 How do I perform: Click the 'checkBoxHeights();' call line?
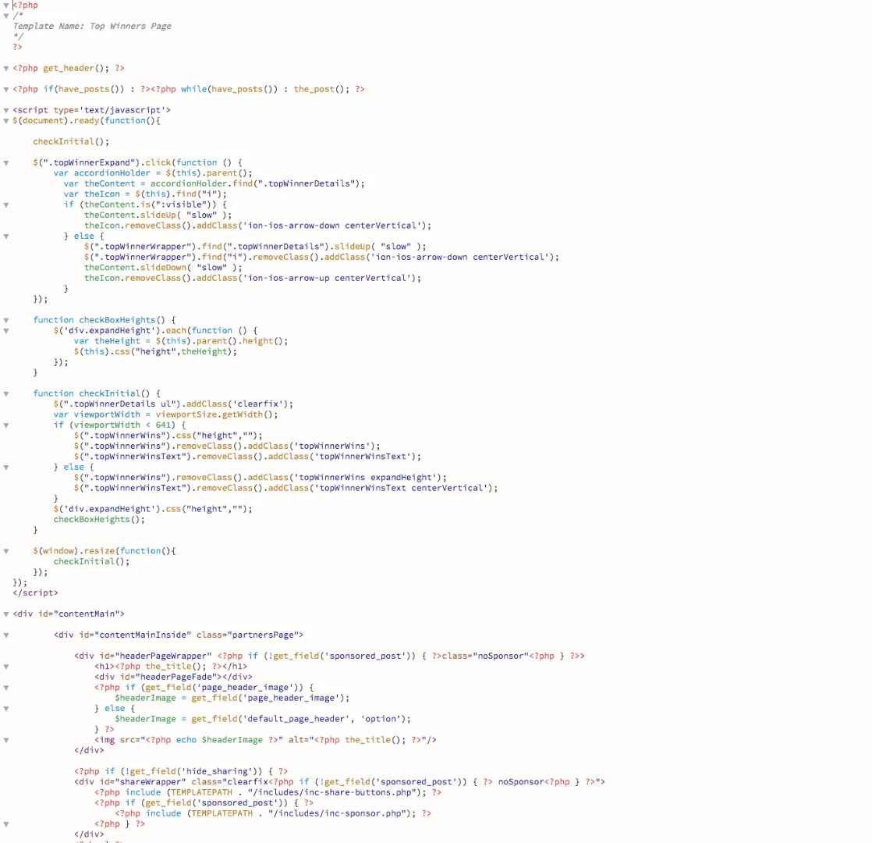click(99, 520)
